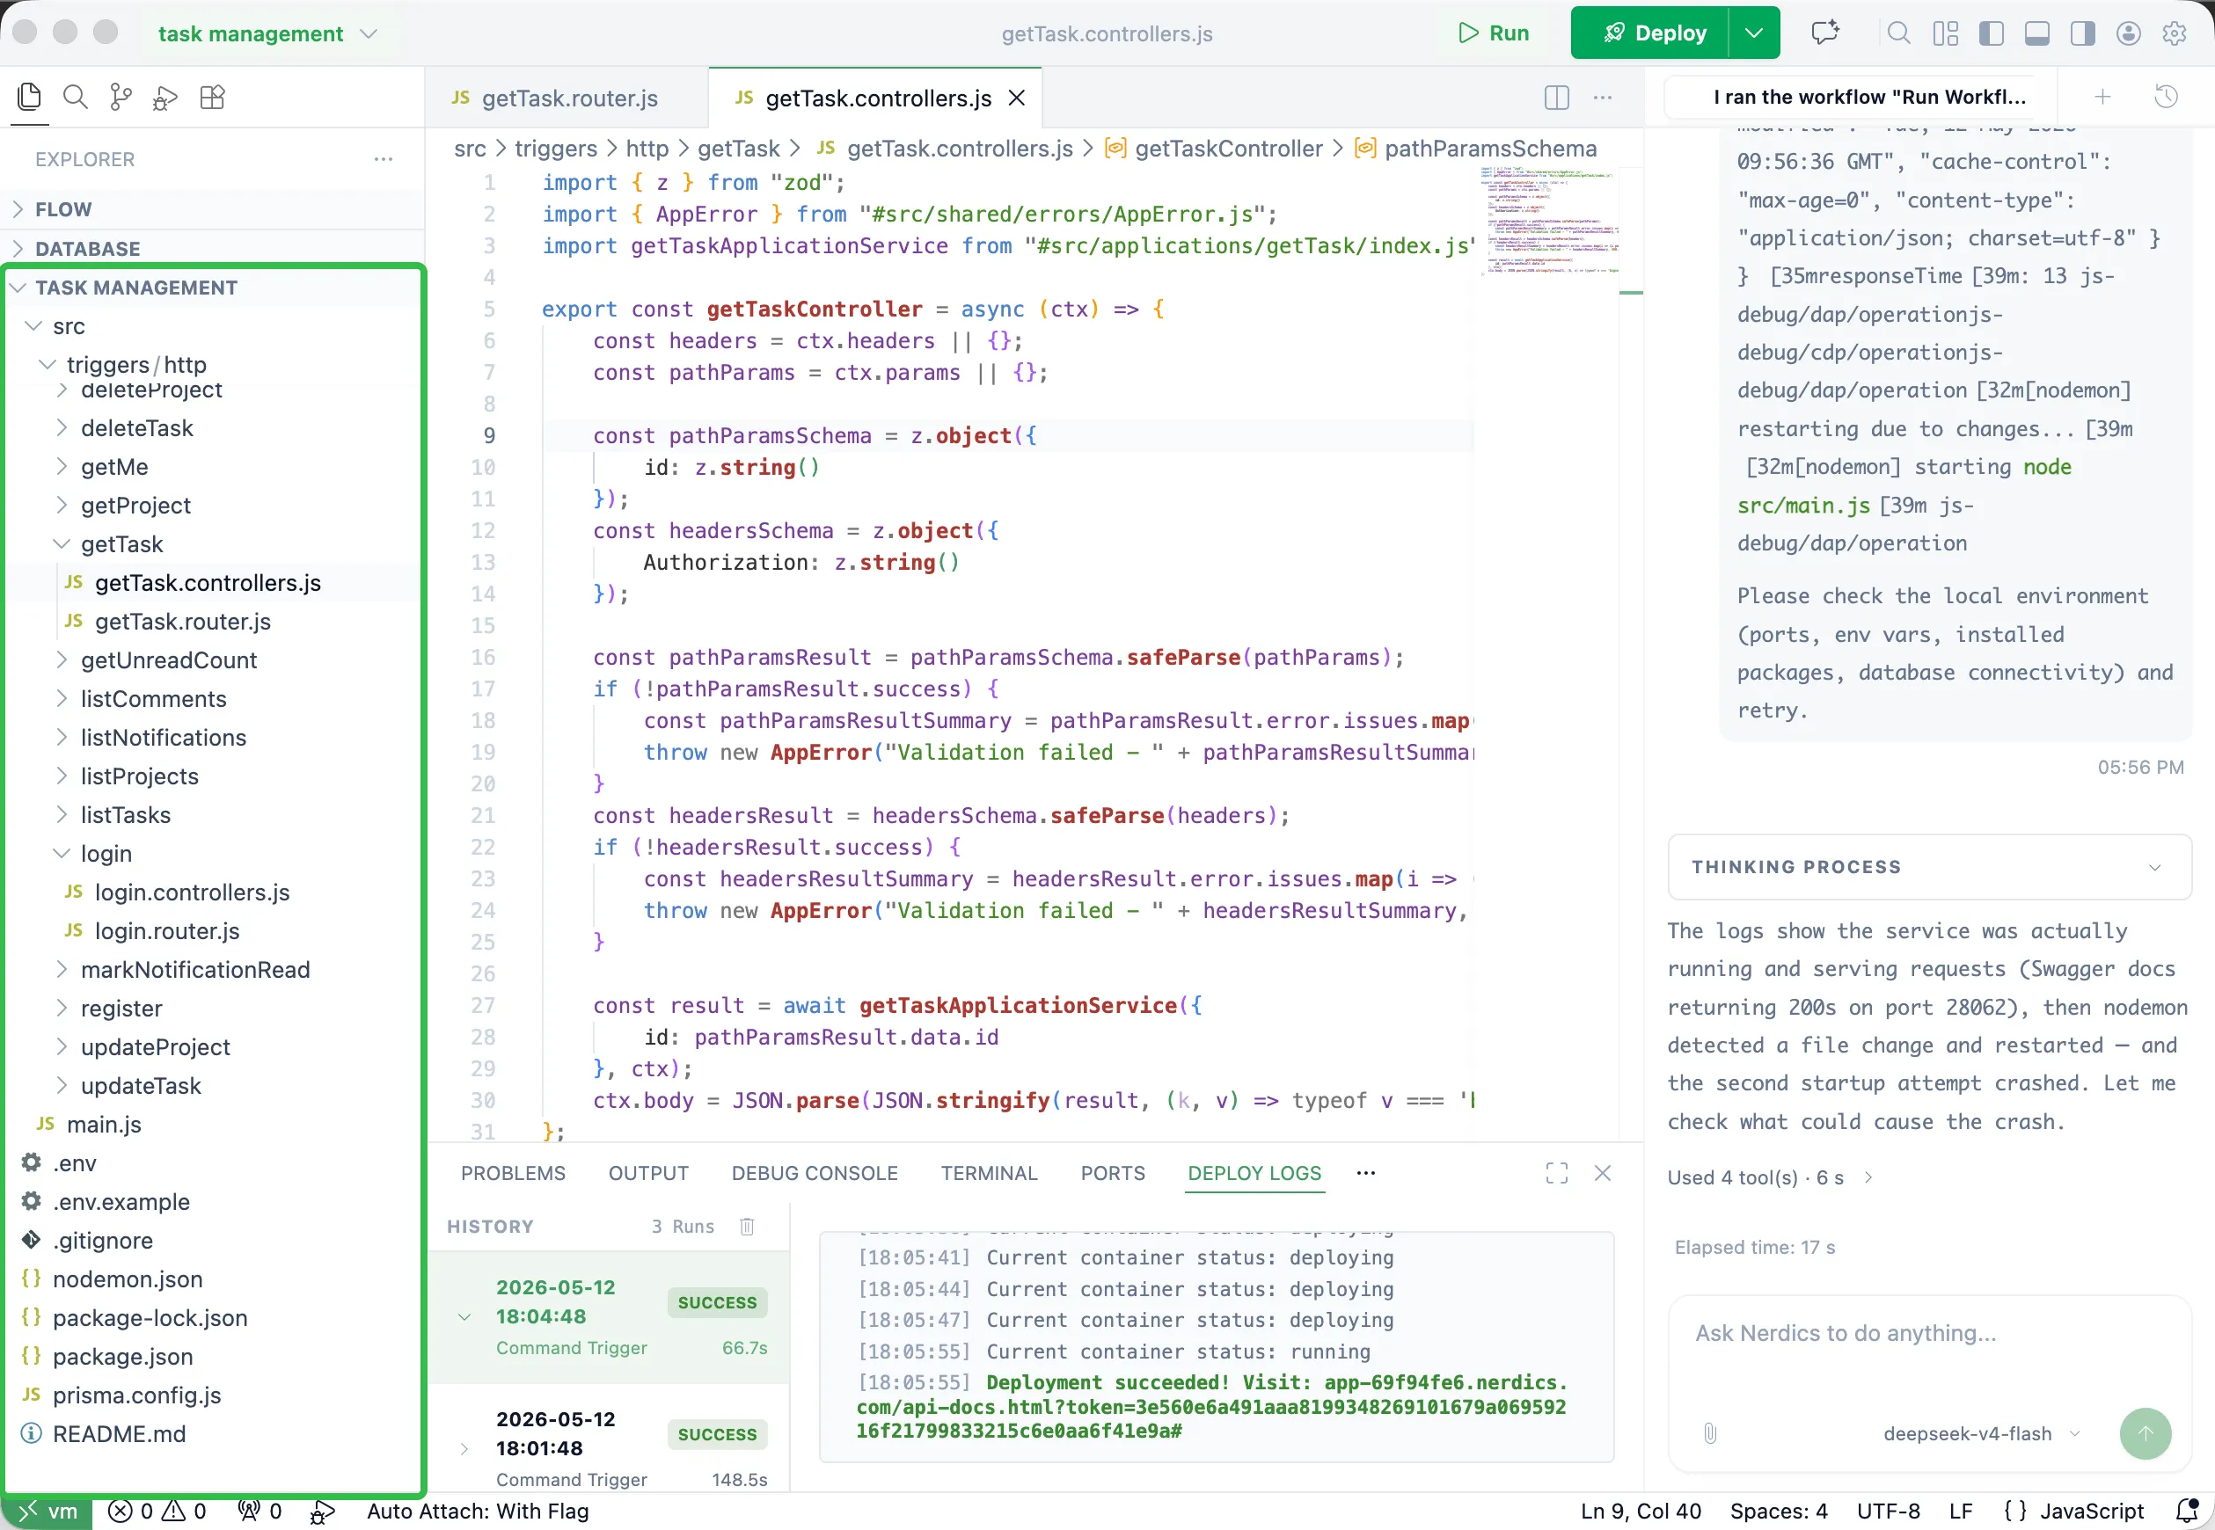Open the customize layout icon
The image size is (2215, 1530).
[1945, 33]
